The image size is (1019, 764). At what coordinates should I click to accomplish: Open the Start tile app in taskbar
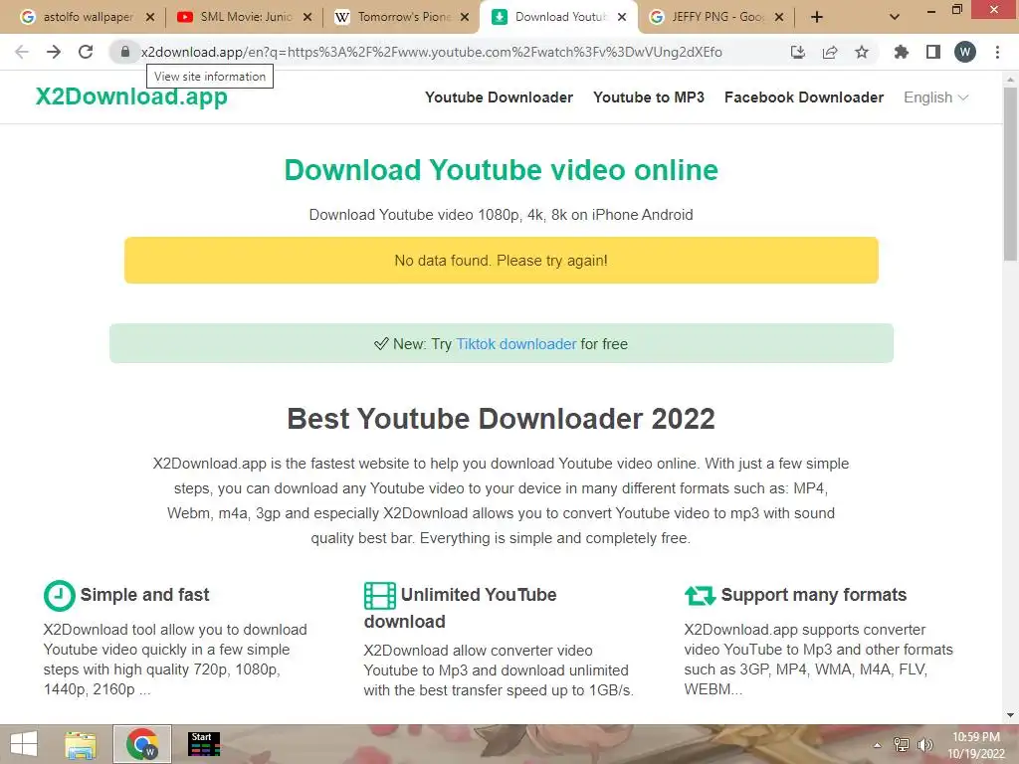point(204,744)
